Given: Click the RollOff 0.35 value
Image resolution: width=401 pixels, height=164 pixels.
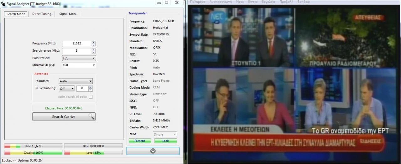Looking at the screenshot, I should tap(156, 61).
